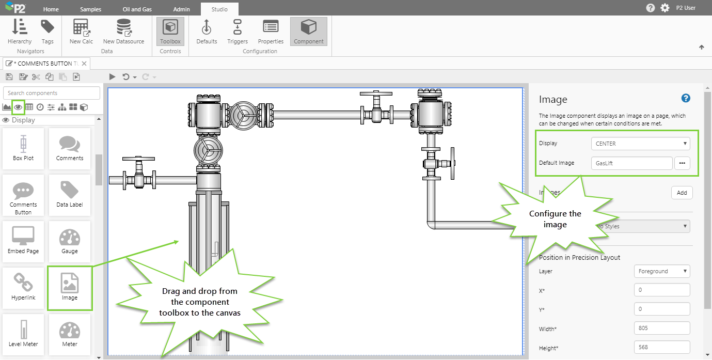The image size is (712, 360).
Task: Switch to the Samples tab
Action: tap(91, 9)
